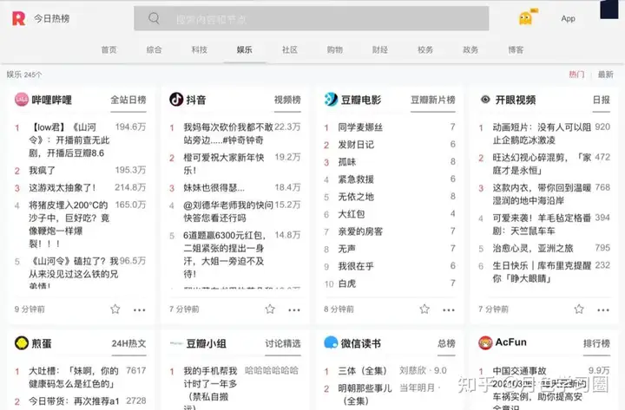The height and width of the screenshot is (410, 625).
Task: Switch to the 科技 tab
Action: pos(200,49)
